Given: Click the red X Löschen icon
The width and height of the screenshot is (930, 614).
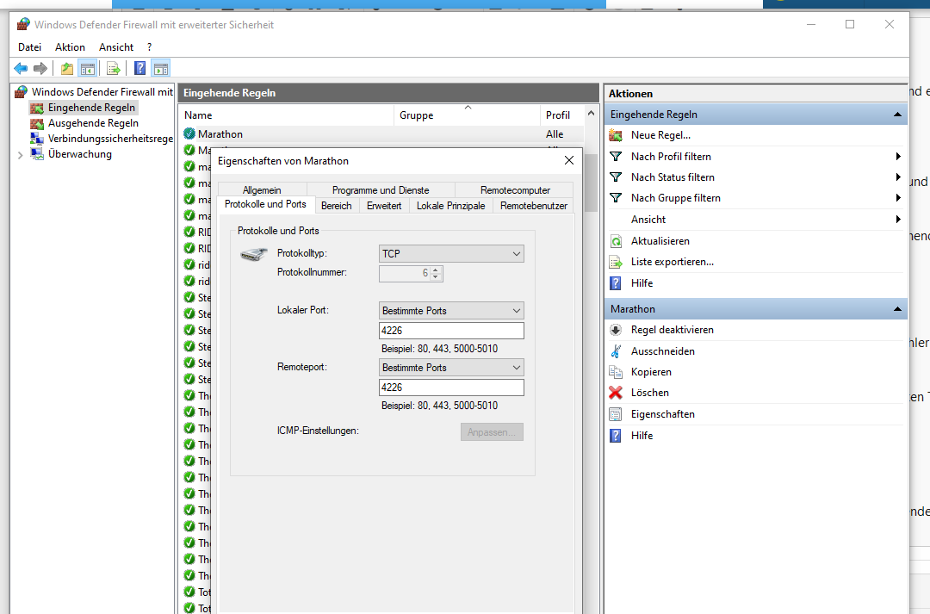Looking at the screenshot, I should pyautogui.click(x=616, y=393).
